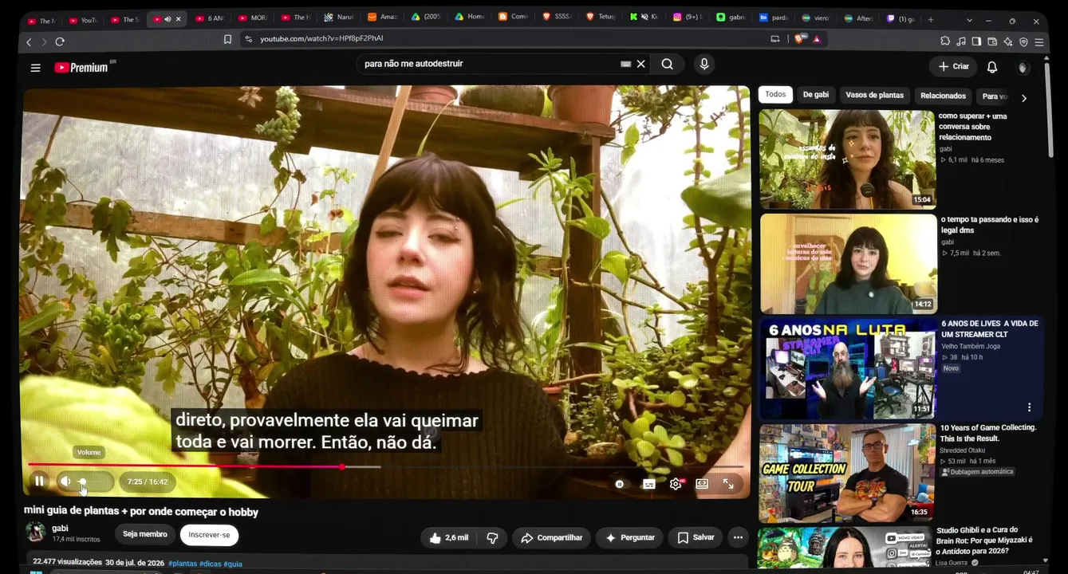Screen dimensions: 1068x574
Task: Click the 'Shredded Otaku' channel name
Action: [x=962, y=450]
